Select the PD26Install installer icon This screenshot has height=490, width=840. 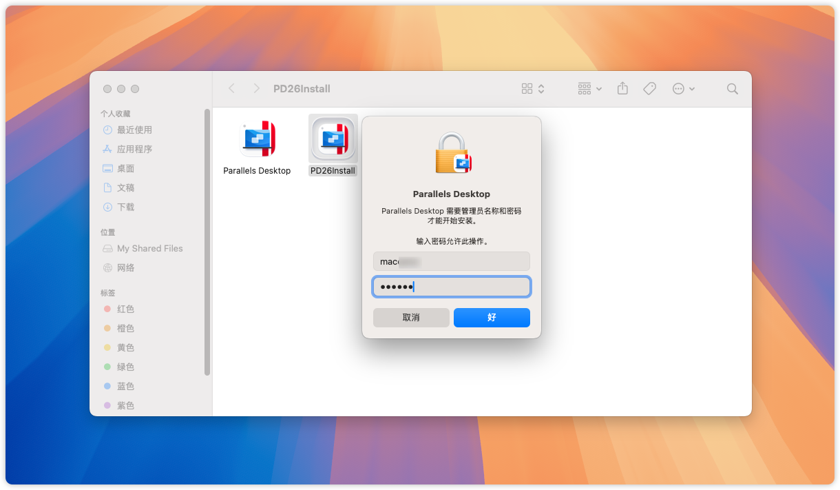point(333,139)
